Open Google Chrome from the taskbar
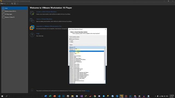This screenshot has width=175, height=98. [x=95, y=96]
